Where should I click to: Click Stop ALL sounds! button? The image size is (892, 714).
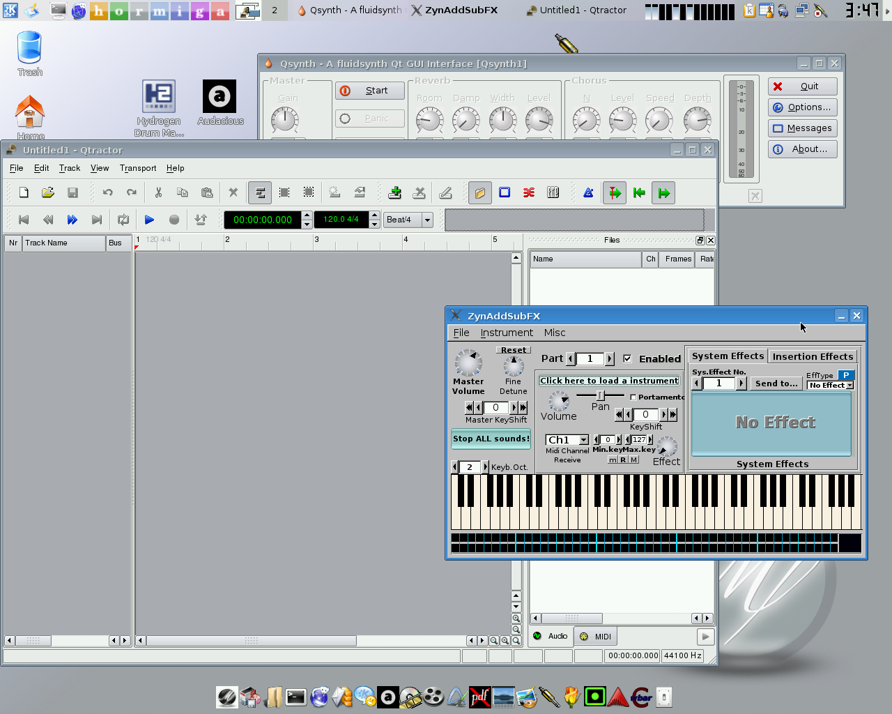[491, 439]
